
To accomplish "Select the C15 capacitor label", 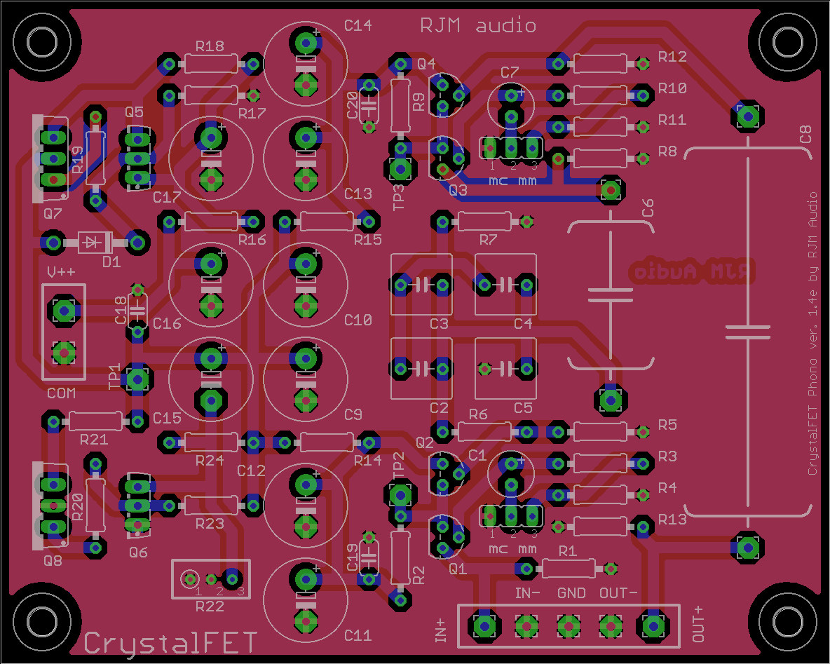I will coord(167,419).
